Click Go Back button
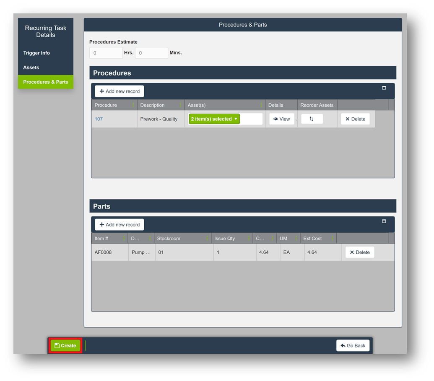The width and height of the screenshot is (434, 381). (x=353, y=345)
